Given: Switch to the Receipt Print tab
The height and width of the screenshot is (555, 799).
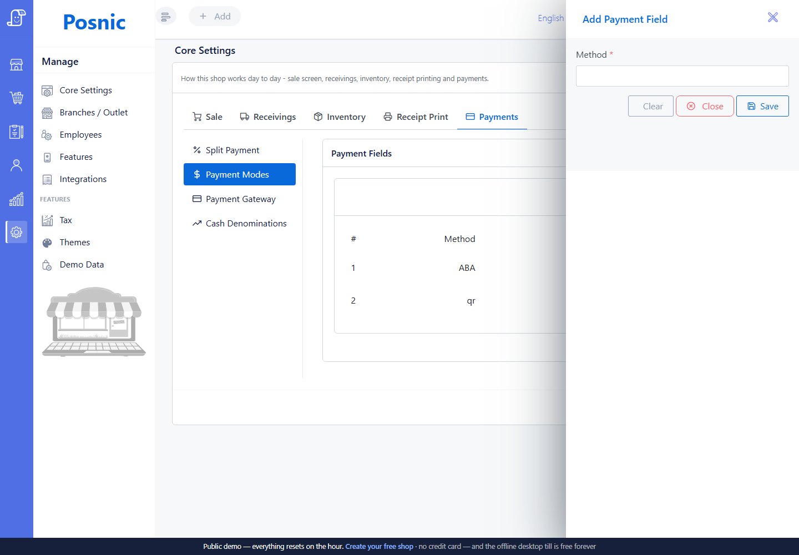Looking at the screenshot, I should (416, 117).
